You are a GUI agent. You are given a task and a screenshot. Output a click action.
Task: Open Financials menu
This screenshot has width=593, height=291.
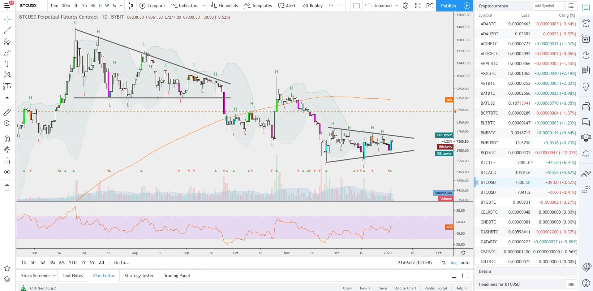coord(224,6)
